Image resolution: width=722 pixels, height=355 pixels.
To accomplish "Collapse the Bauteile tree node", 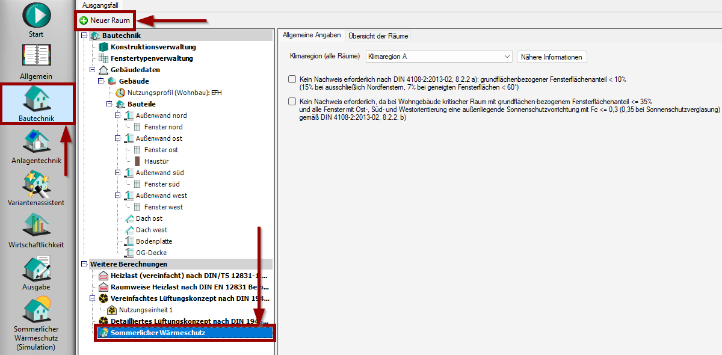I will 110,104.
